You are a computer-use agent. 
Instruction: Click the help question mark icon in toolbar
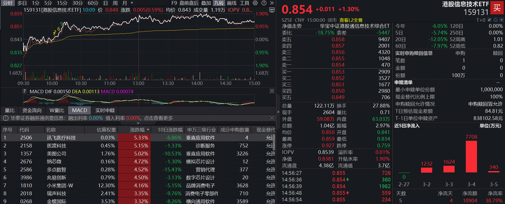[x=264, y=3]
